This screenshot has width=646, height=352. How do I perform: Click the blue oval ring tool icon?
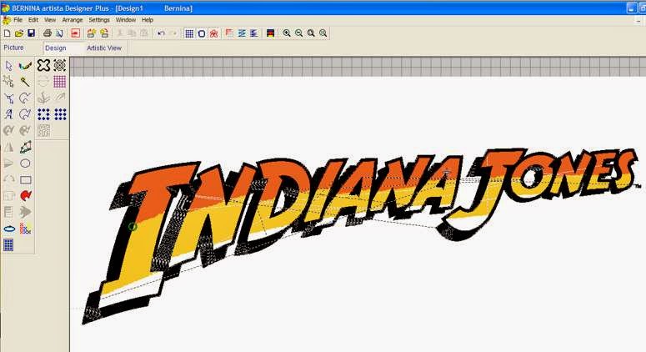[x=8, y=229]
